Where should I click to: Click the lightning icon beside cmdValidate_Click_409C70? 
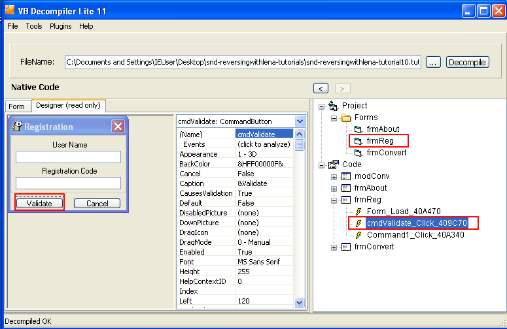click(x=358, y=223)
